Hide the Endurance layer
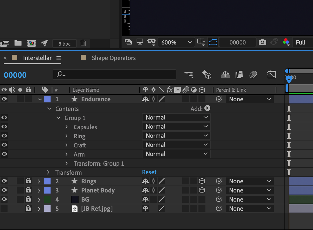 click(x=4, y=99)
